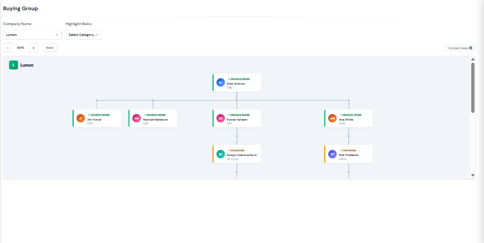Select the Kate Johnson name text
The image size is (484, 243).
click(236, 84)
